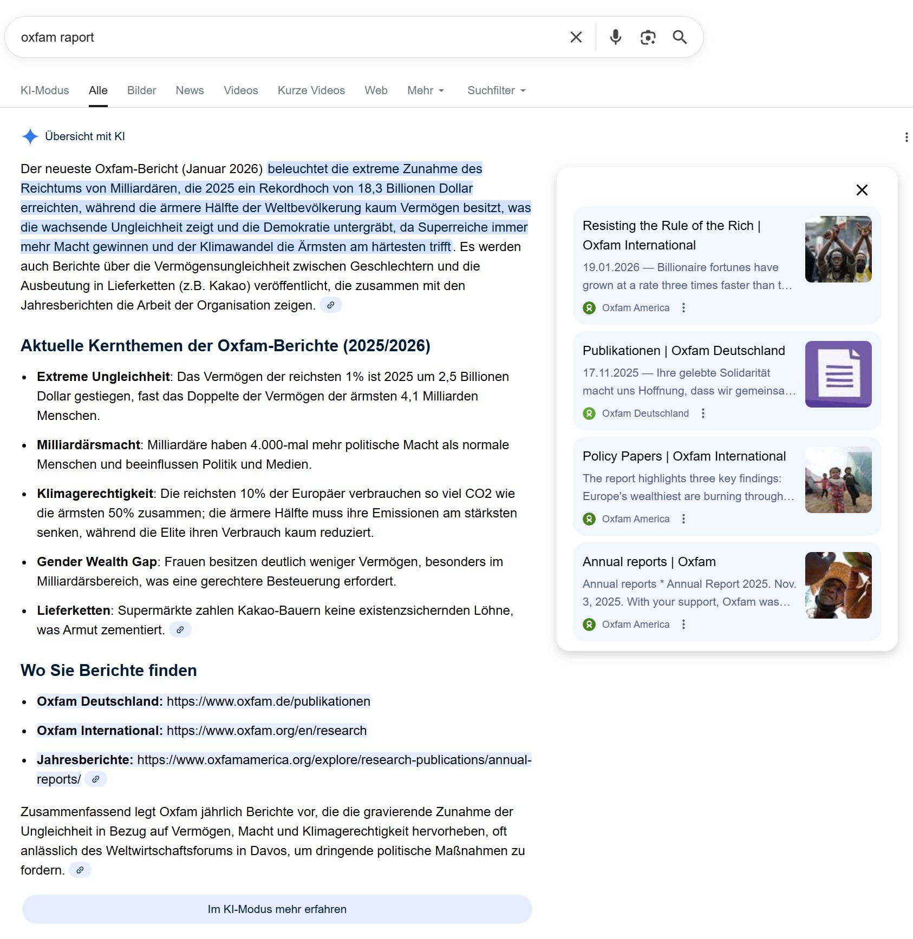Open Policy Papers Oxfam International source
913x939 pixels.
683,456
